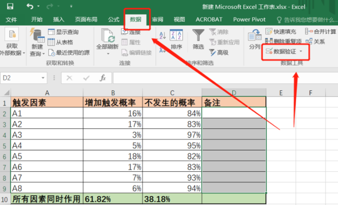Select column B header

pyautogui.click(x=113, y=93)
